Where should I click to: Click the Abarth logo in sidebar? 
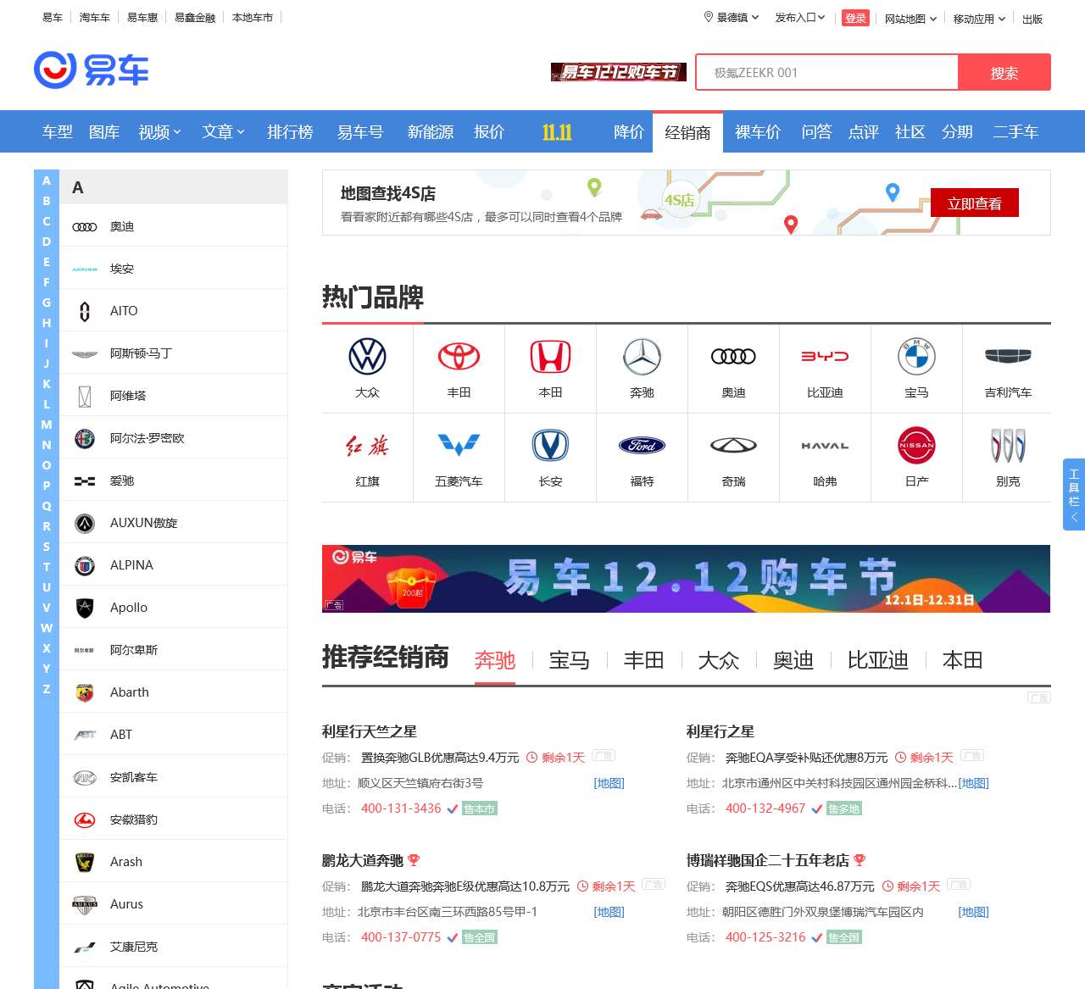[85, 692]
